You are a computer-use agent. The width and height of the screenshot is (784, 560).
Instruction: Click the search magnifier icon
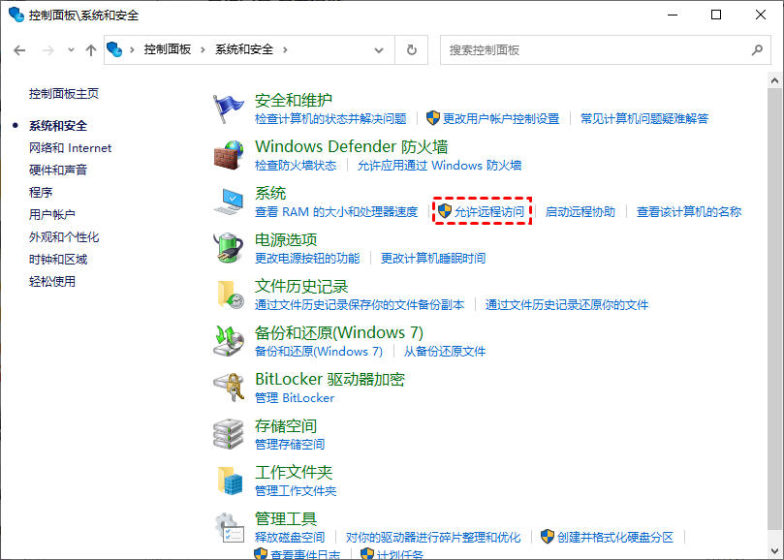point(757,50)
